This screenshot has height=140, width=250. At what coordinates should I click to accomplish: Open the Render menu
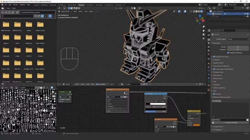point(16,5)
